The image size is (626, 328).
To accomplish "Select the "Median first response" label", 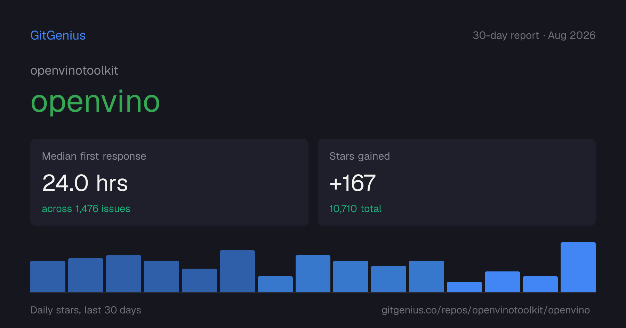I will (94, 156).
